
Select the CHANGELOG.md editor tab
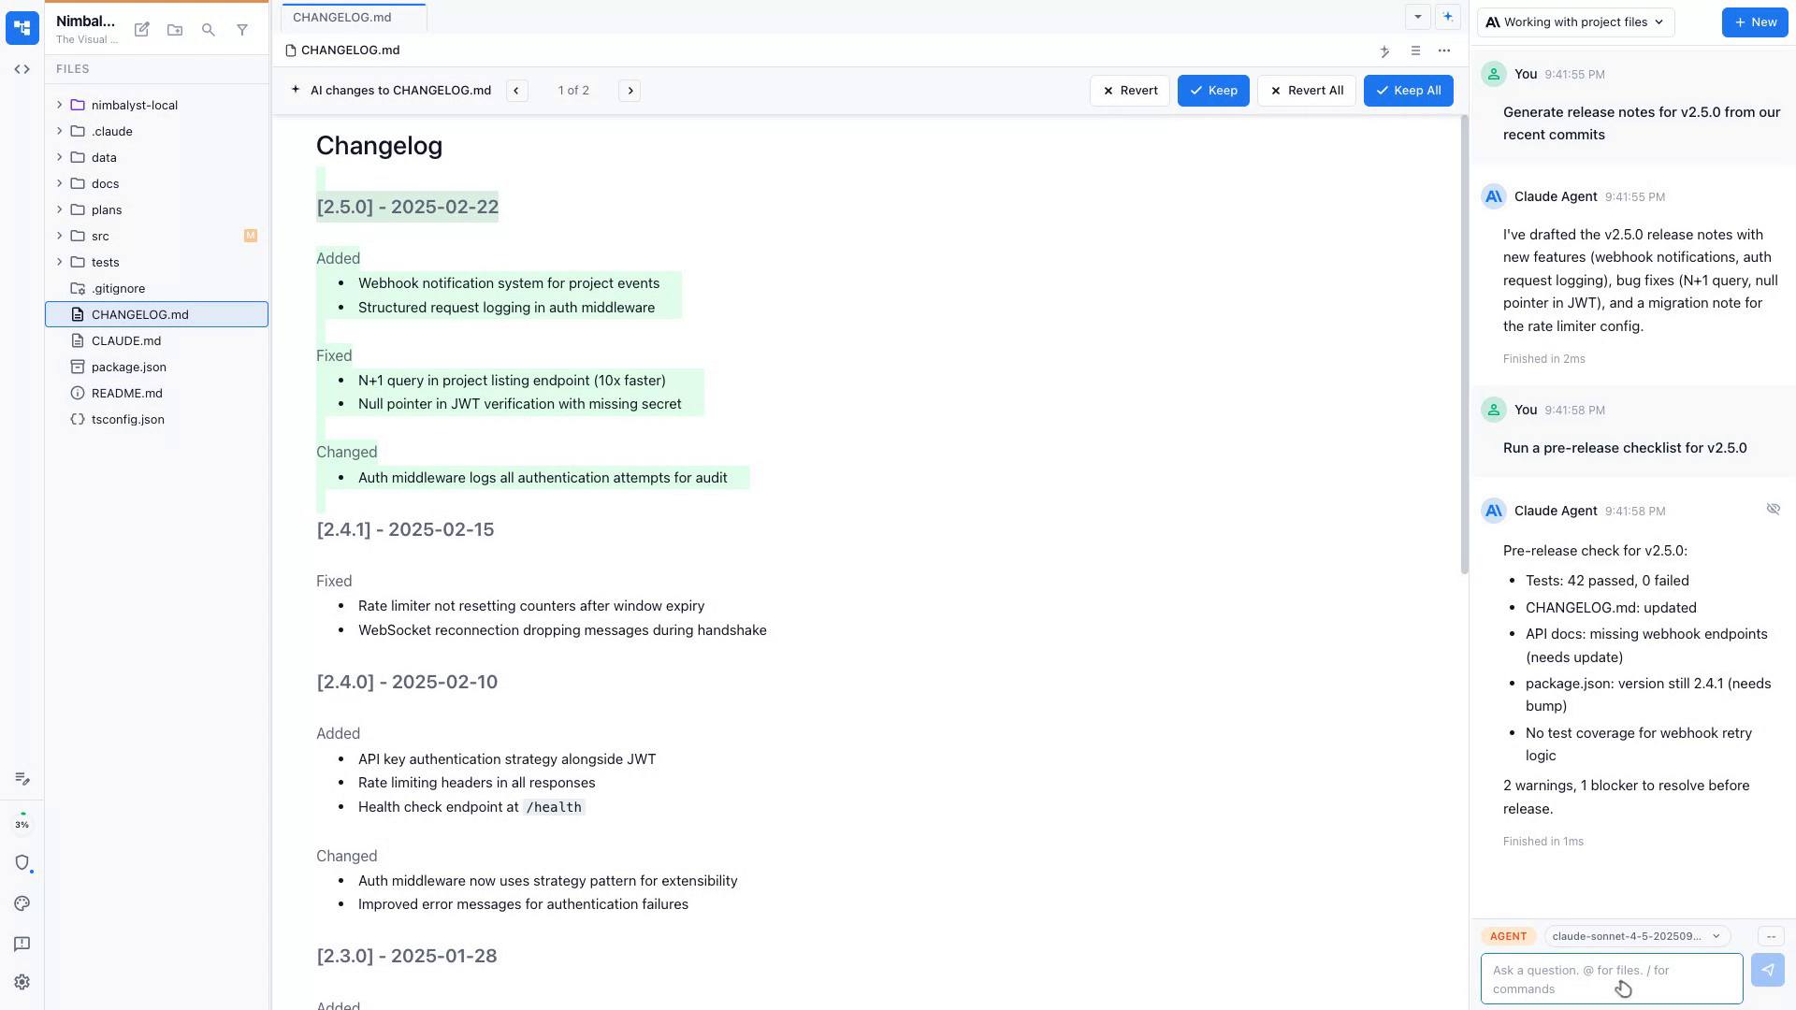342,17
